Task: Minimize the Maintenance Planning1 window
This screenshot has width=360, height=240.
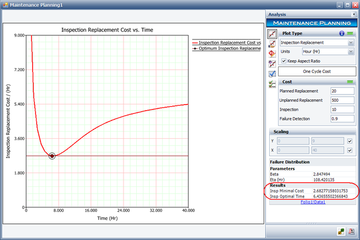Action: click(340, 5)
